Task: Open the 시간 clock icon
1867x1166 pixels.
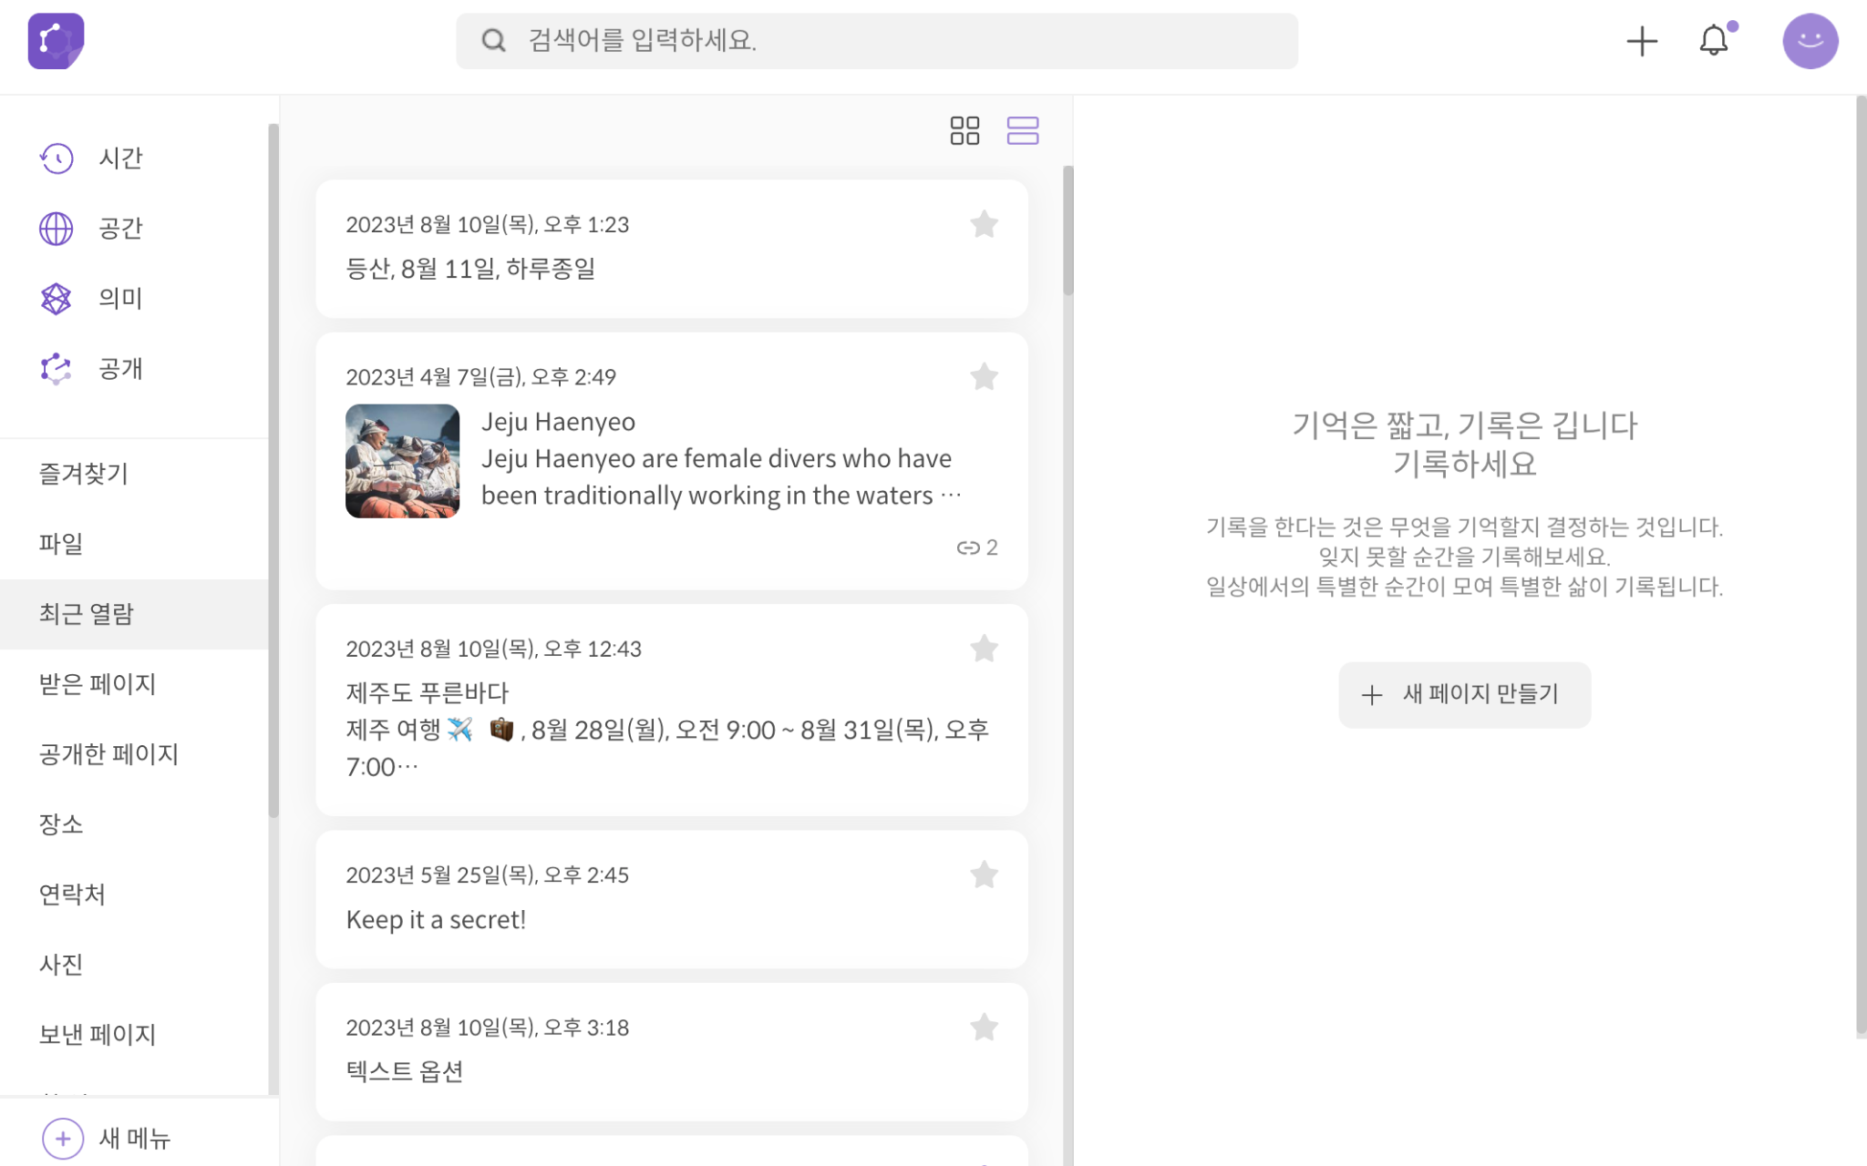Action: click(56, 159)
